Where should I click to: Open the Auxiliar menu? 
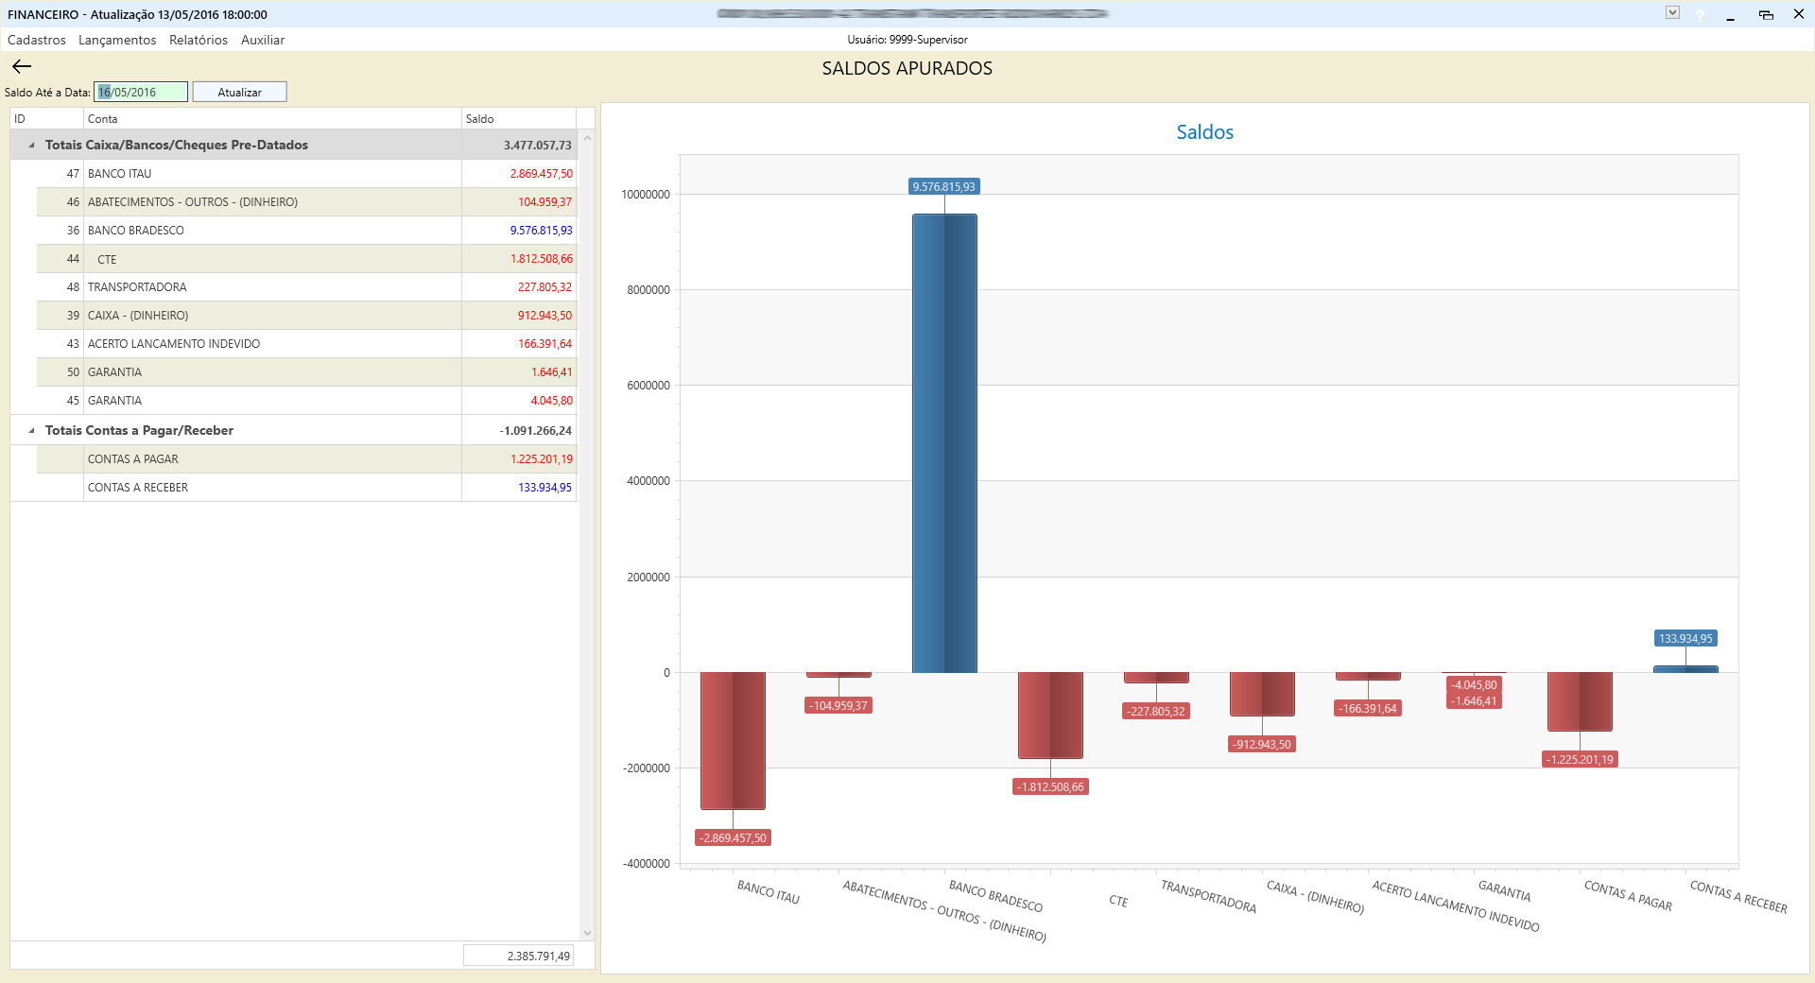263,40
